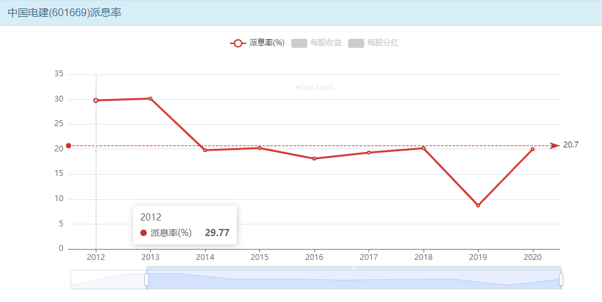This screenshot has width=602, height=302.
Task: Toggle the 派息率(%) legend series
Action: [x=257, y=43]
